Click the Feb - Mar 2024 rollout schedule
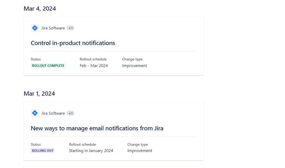Viewport: 285px width, 168px height. point(94,66)
